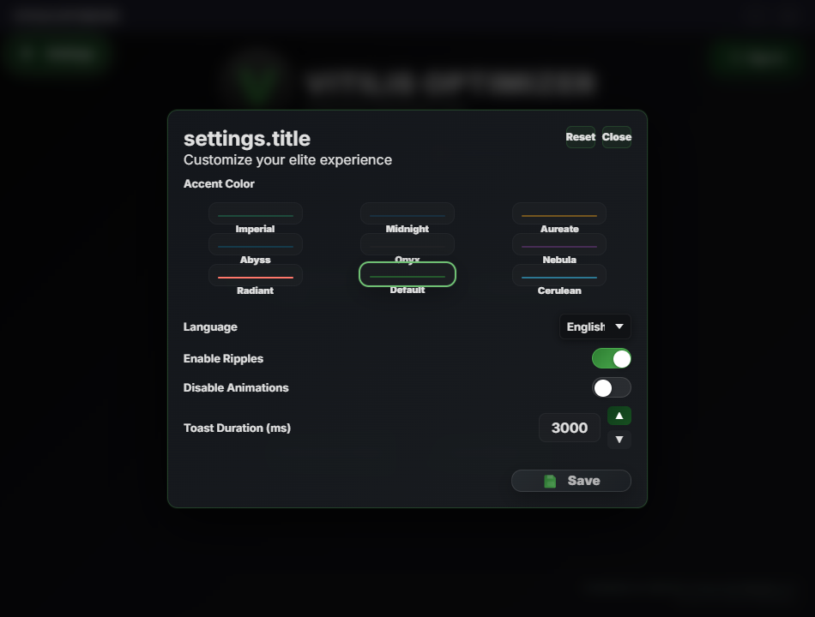Select the Abyss accent color
This screenshot has width=815, height=617.
(255, 245)
